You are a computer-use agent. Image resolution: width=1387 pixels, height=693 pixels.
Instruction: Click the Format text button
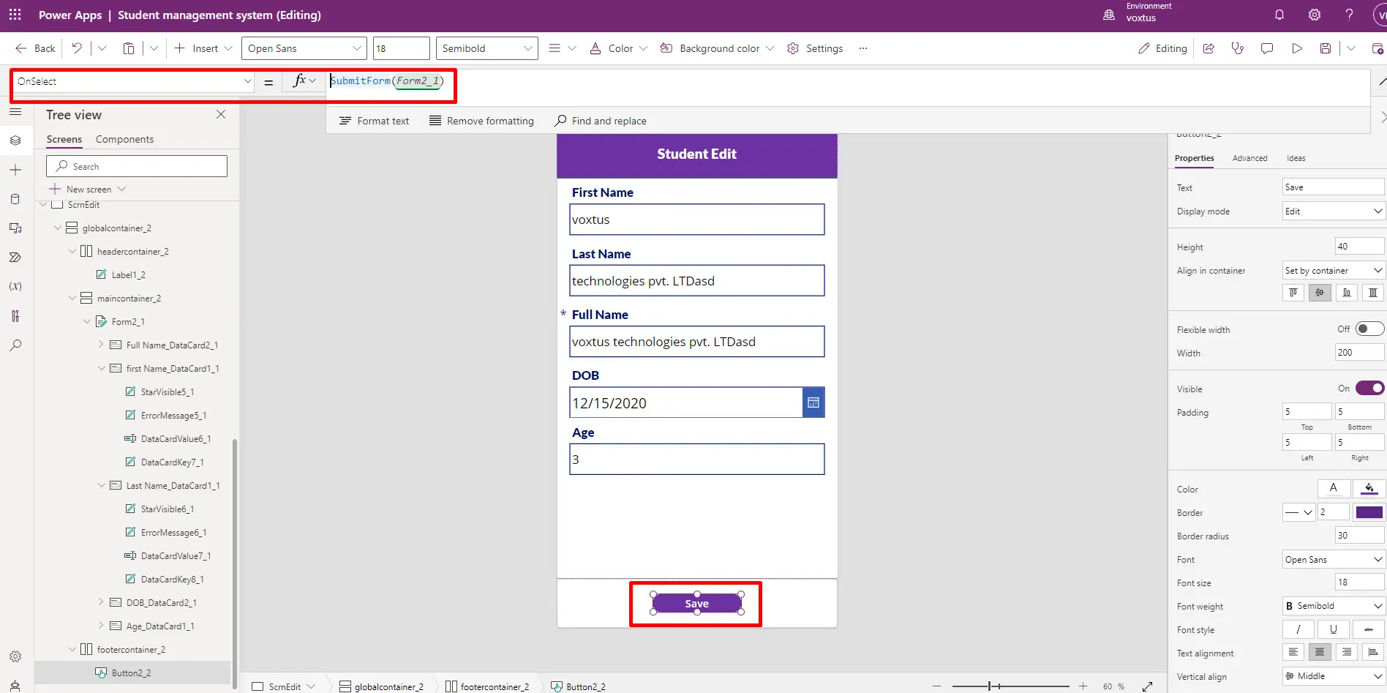[374, 121]
